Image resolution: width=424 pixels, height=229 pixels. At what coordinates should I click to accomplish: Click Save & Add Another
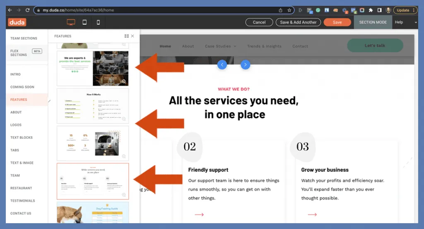click(298, 22)
